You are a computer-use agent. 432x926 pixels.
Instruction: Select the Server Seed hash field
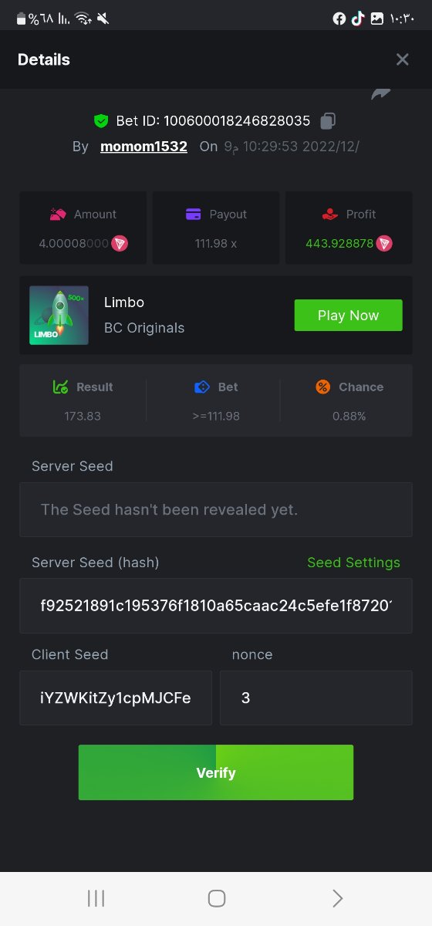216,606
